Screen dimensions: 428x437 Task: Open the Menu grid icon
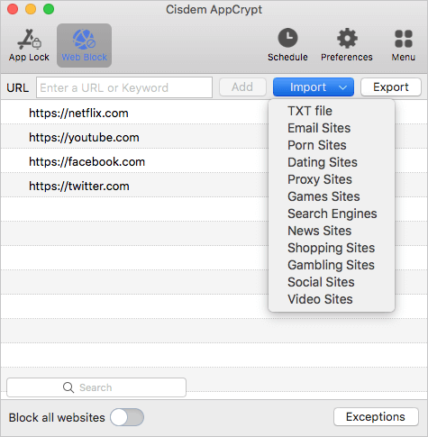pyautogui.click(x=404, y=39)
